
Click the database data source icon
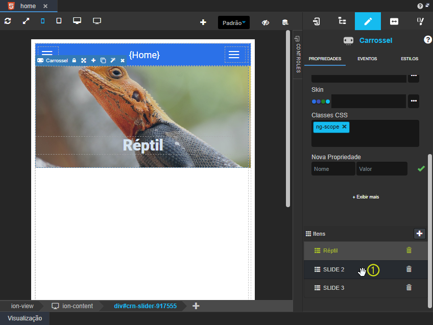point(285,22)
